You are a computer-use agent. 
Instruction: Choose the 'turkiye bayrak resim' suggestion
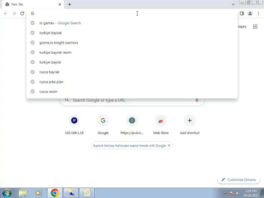pyautogui.click(x=132, y=52)
